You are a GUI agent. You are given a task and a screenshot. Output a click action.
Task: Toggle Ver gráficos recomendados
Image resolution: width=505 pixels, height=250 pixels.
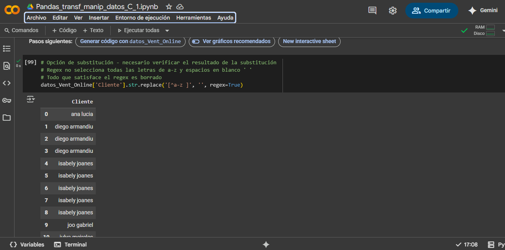click(231, 42)
